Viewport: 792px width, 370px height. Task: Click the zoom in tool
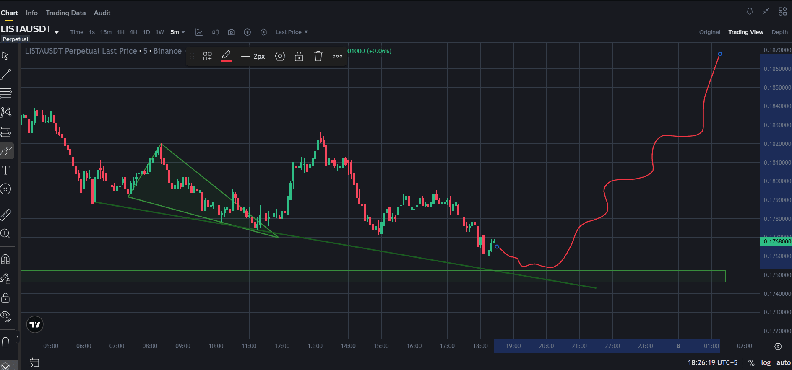(6, 234)
